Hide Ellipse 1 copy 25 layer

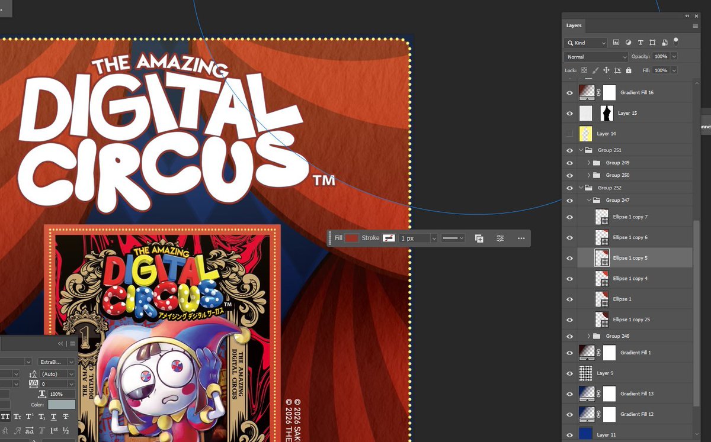[569, 320]
